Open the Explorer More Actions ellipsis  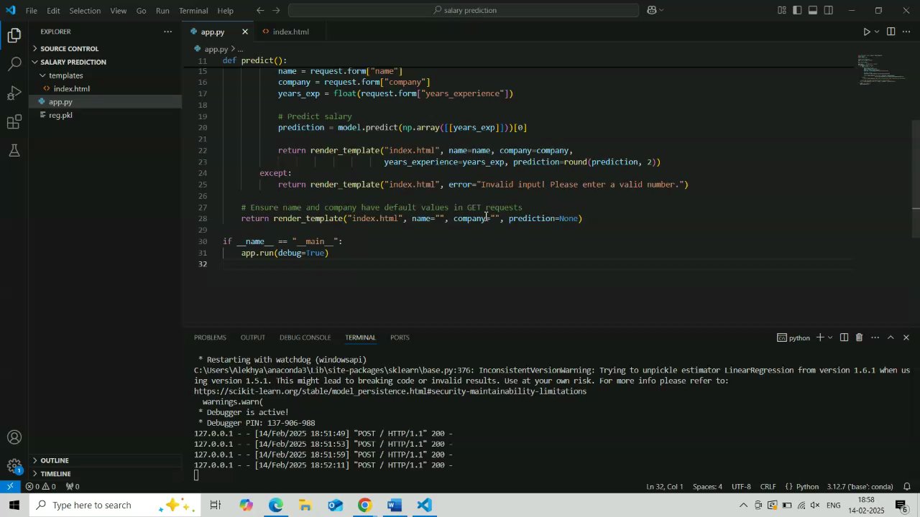click(167, 32)
